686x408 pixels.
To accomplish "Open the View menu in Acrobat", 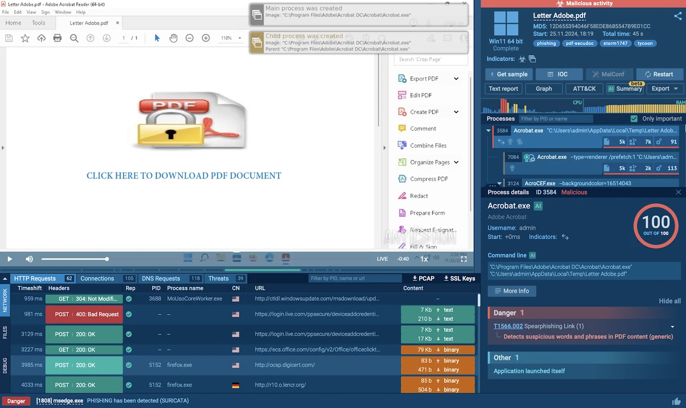I will tap(31, 12).
